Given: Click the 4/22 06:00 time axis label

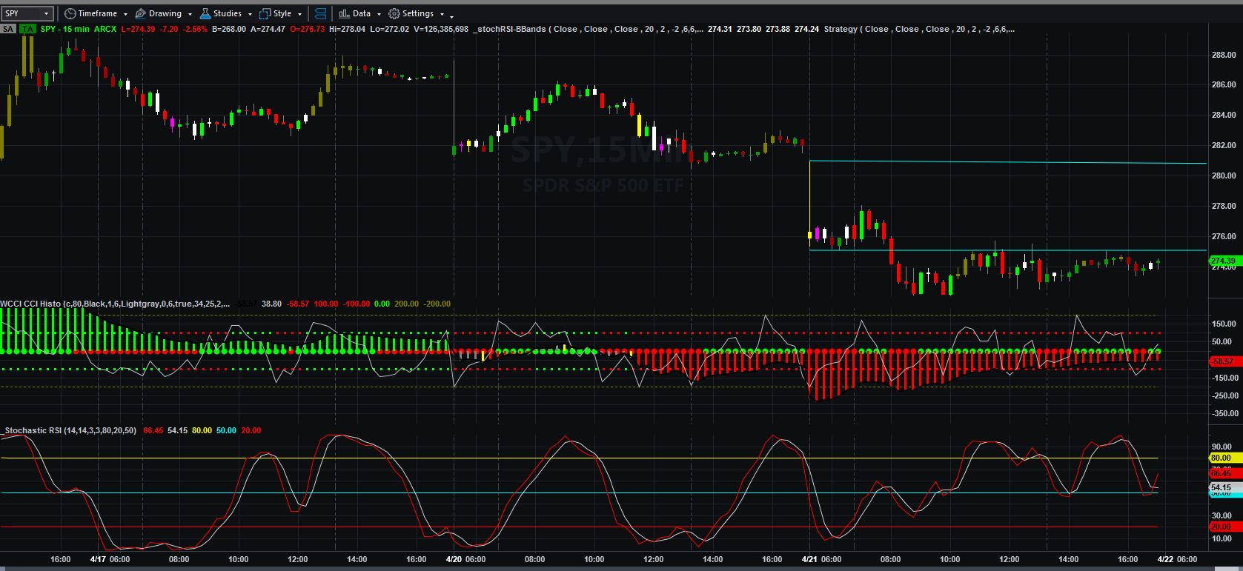Looking at the screenshot, I should click(x=1178, y=560).
